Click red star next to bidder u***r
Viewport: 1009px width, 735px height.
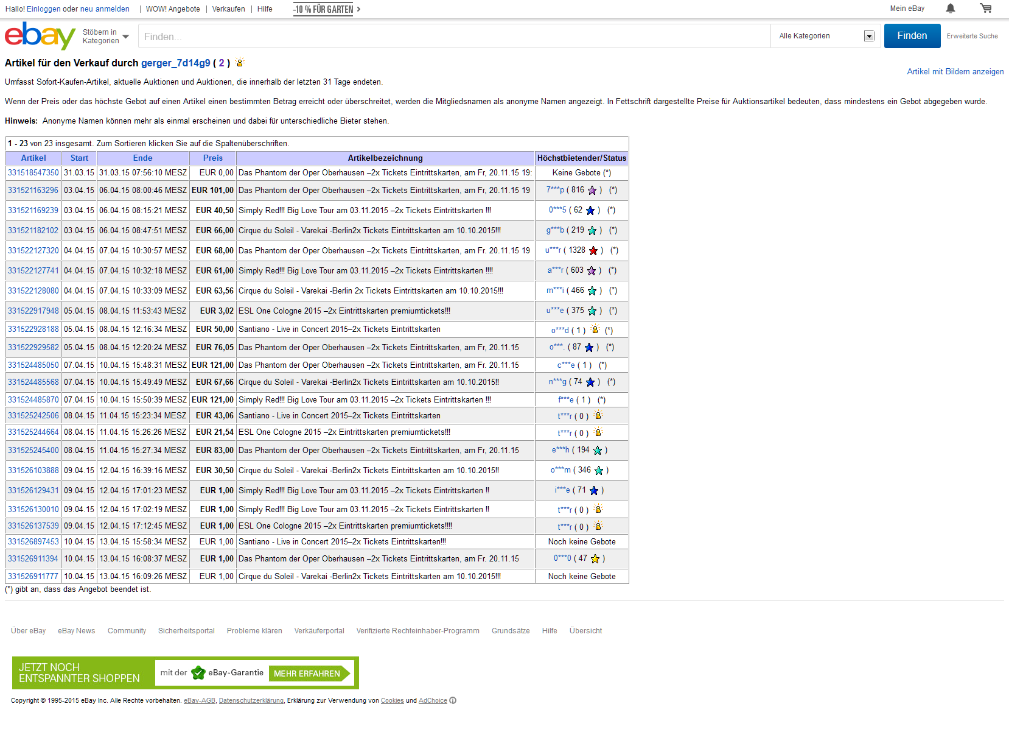coord(593,251)
